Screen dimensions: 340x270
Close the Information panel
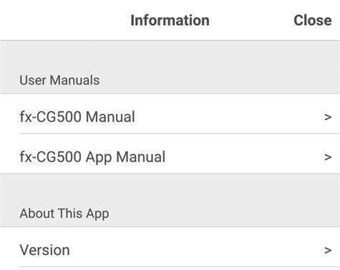click(x=312, y=20)
